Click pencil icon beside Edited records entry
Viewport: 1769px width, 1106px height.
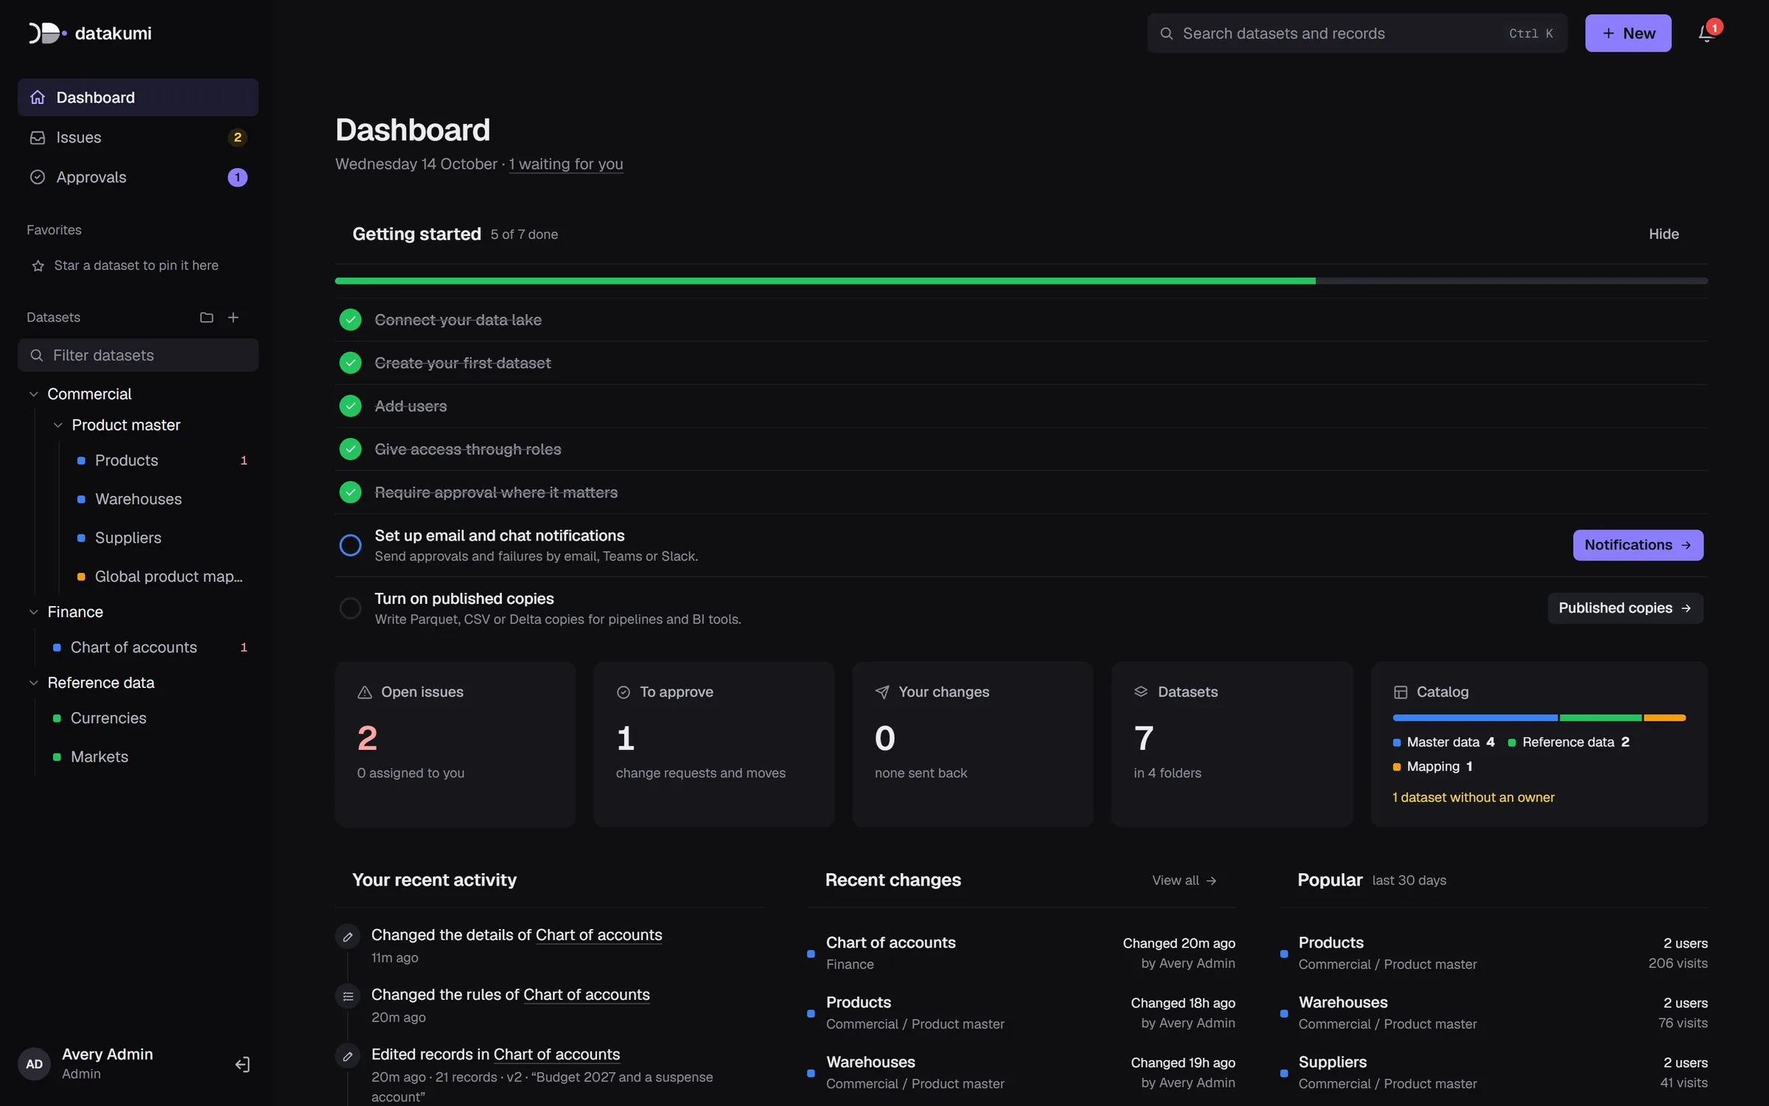click(x=348, y=1056)
